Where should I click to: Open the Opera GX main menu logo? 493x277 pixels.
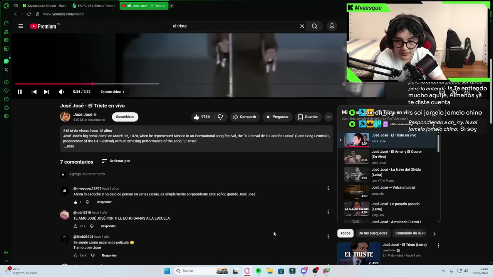(x=6, y=6)
